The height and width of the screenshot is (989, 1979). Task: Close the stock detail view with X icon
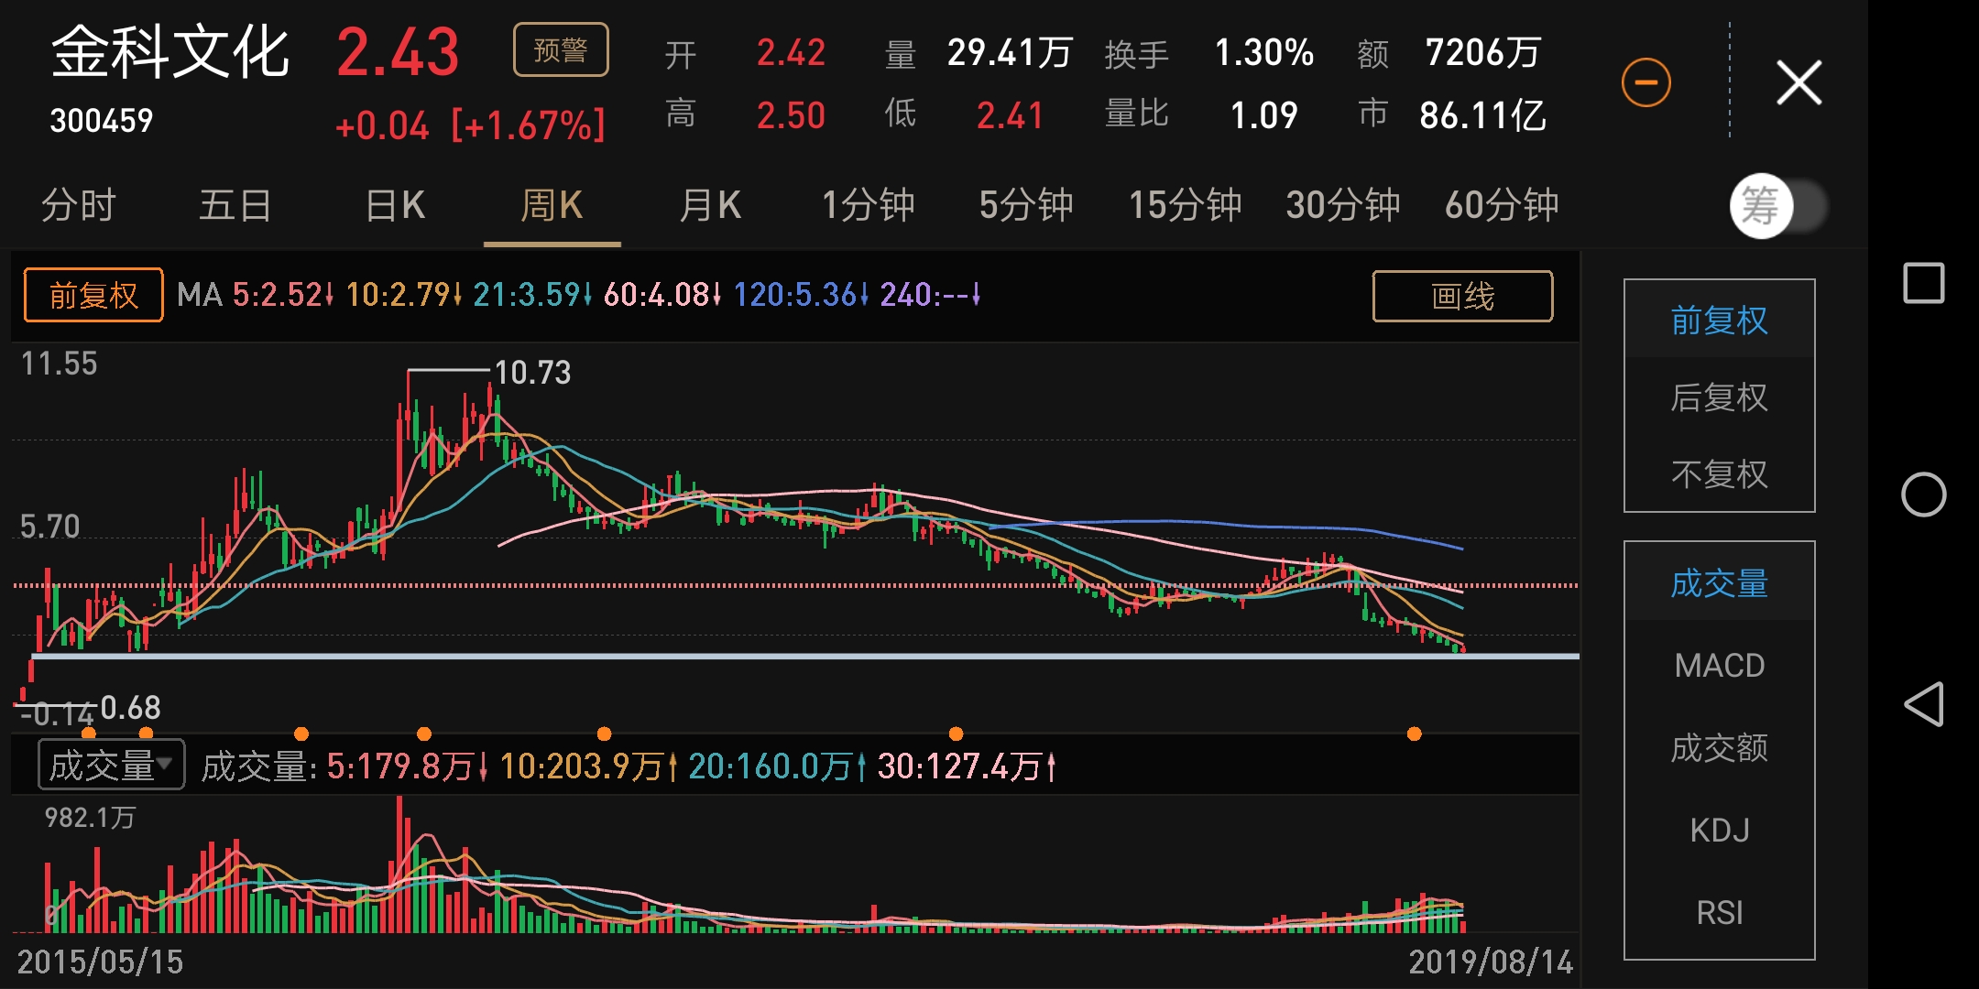point(1798,82)
